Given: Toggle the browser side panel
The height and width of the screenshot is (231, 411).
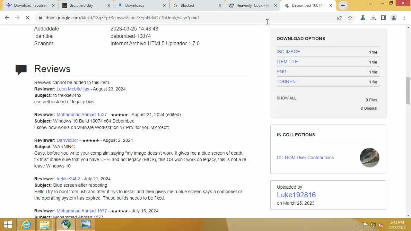Looking at the screenshot, I should pyautogui.click(x=383, y=18).
